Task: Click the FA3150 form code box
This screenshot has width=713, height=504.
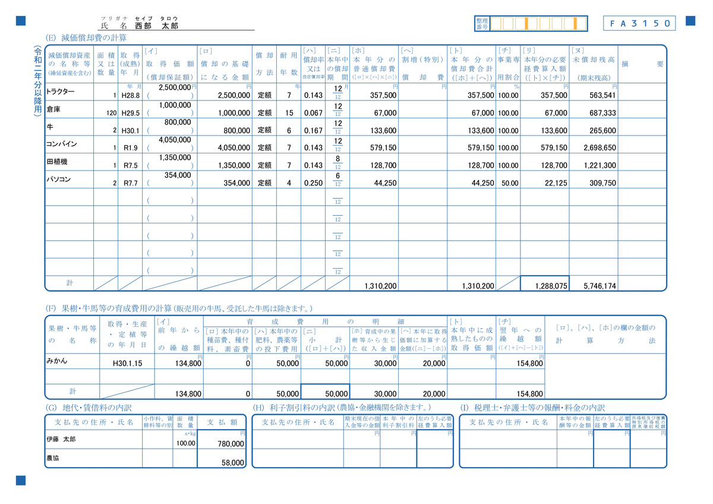Action: (639, 23)
